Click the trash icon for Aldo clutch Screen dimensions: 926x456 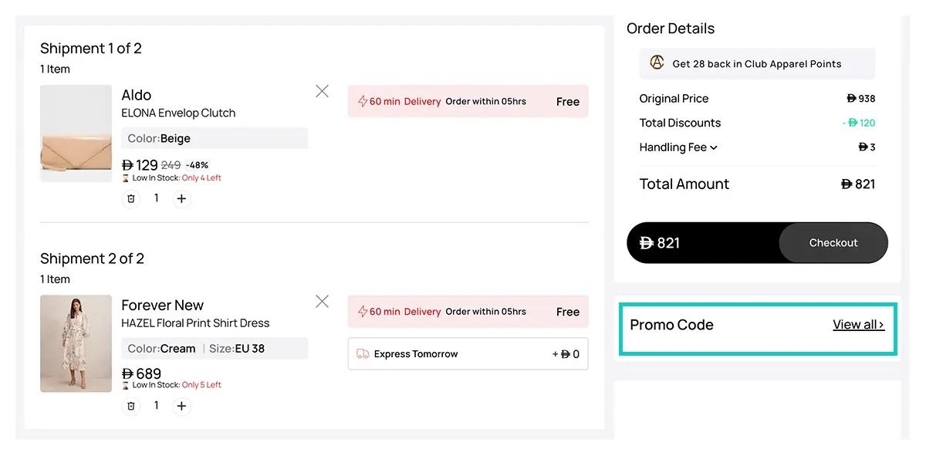131,198
